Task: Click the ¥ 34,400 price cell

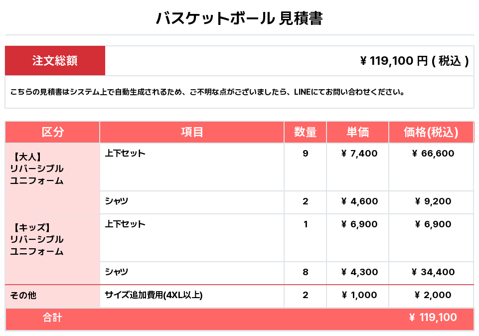Action: (433, 272)
